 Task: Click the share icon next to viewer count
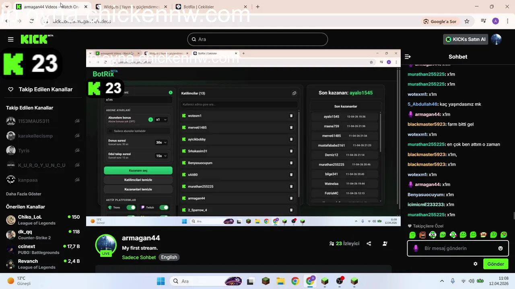tap(369, 244)
